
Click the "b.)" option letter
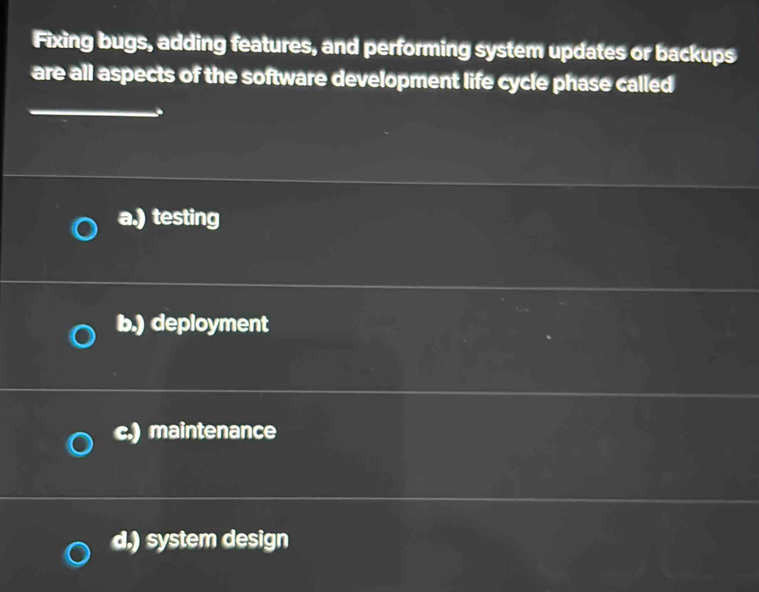tap(130, 324)
